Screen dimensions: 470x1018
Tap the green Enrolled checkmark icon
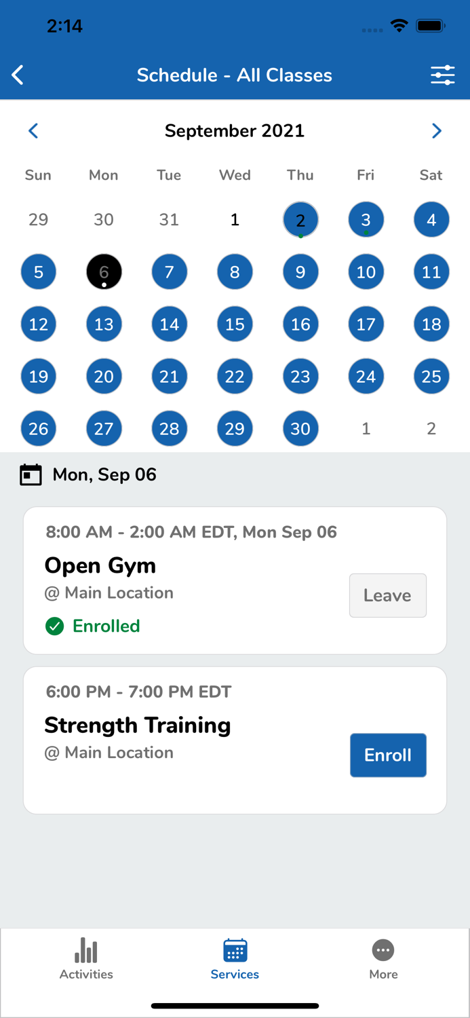coord(54,626)
